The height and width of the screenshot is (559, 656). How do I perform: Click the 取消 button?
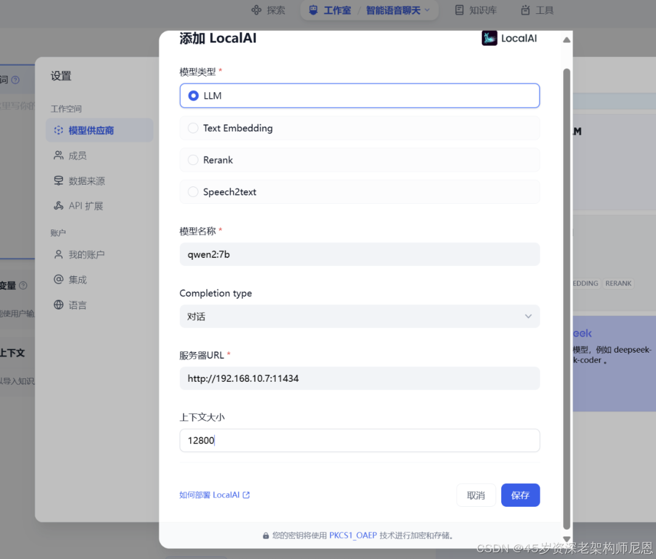click(x=476, y=495)
